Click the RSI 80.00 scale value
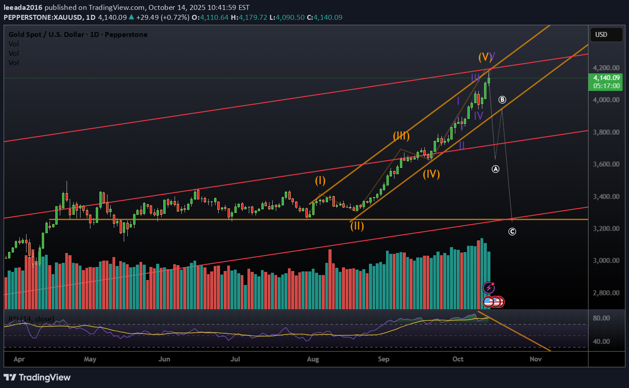Image resolution: width=629 pixels, height=388 pixels. (x=602, y=318)
